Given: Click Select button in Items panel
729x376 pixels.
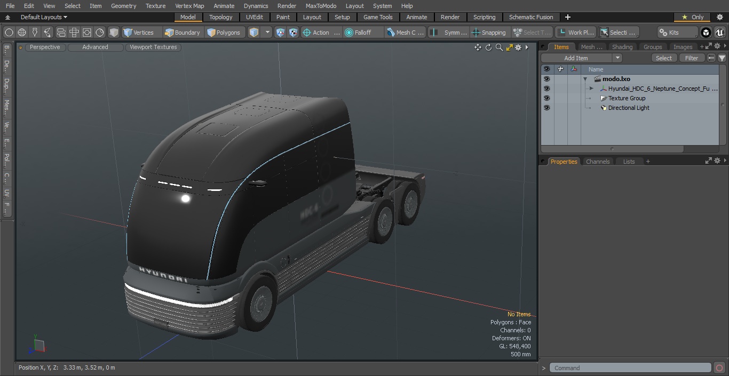Looking at the screenshot, I should (664, 58).
